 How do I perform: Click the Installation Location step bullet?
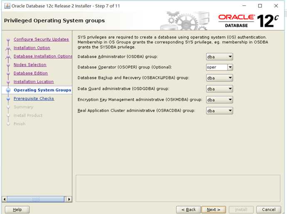click(8, 82)
